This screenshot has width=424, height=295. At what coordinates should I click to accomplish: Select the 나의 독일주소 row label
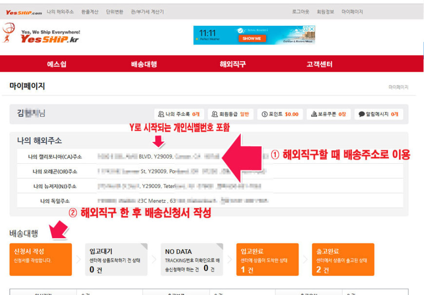(55, 201)
